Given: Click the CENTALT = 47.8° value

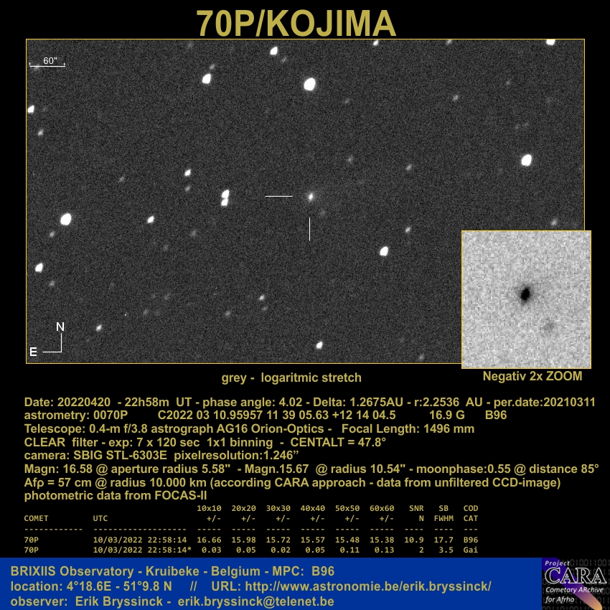Looking at the screenshot, I should coord(338,442).
